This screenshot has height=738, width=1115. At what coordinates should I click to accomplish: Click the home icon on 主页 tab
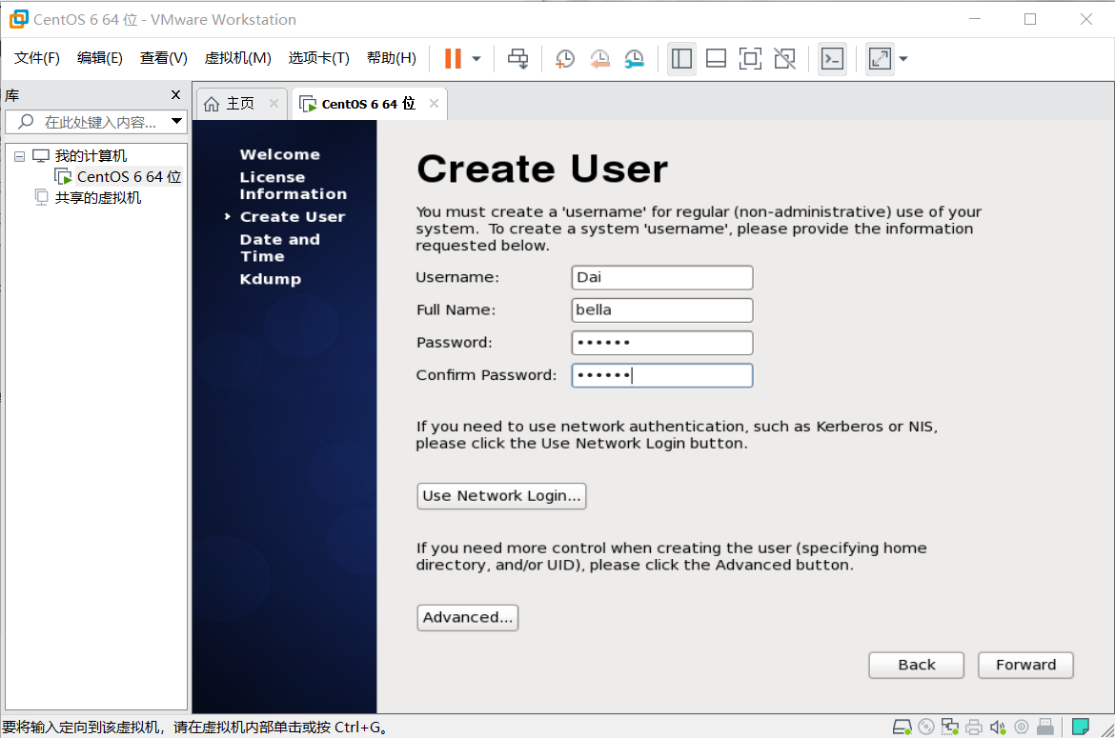(212, 105)
